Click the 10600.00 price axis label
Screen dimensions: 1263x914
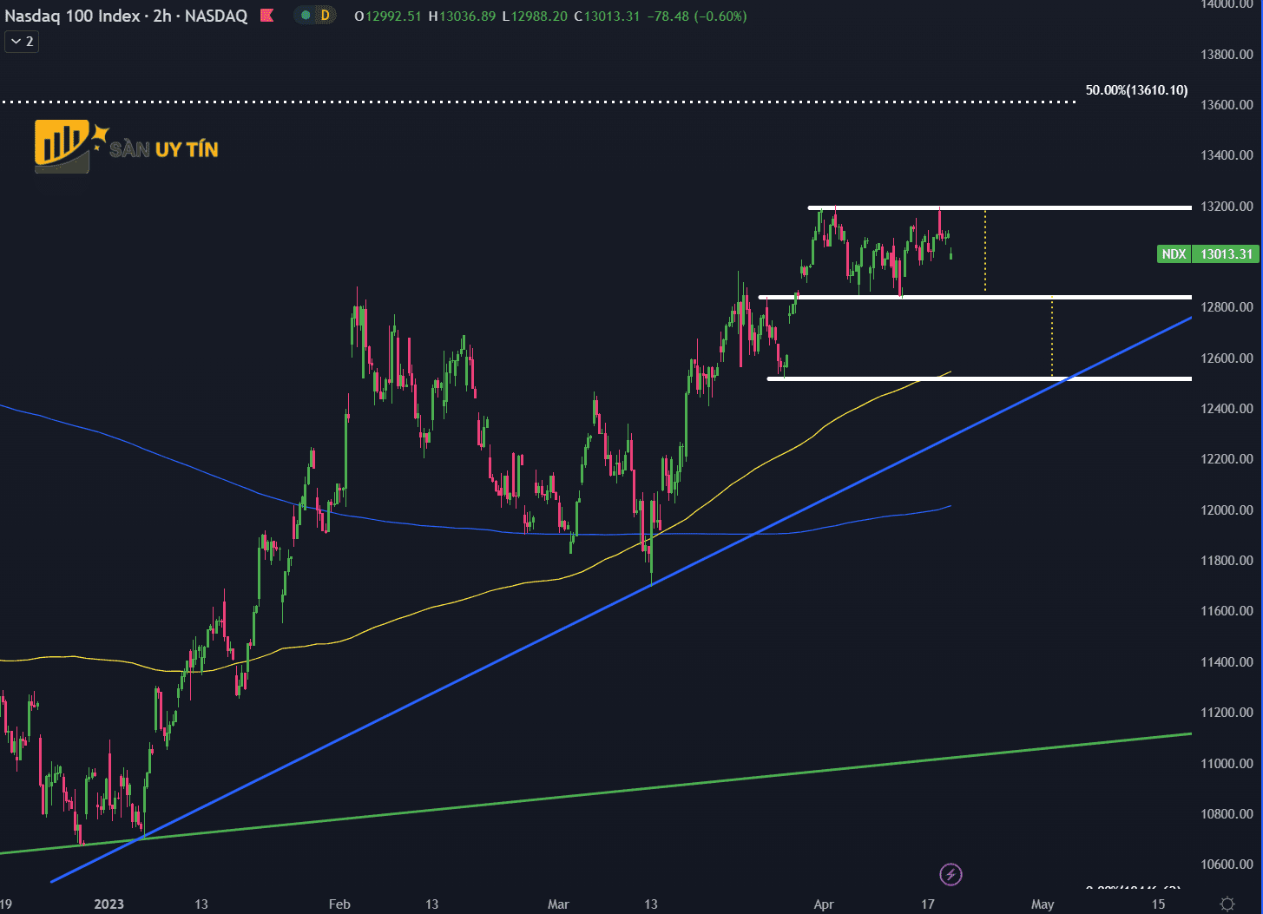click(1227, 865)
